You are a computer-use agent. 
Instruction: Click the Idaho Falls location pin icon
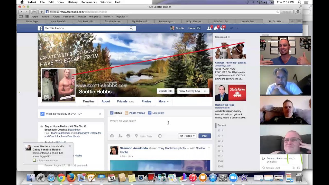(136, 136)
